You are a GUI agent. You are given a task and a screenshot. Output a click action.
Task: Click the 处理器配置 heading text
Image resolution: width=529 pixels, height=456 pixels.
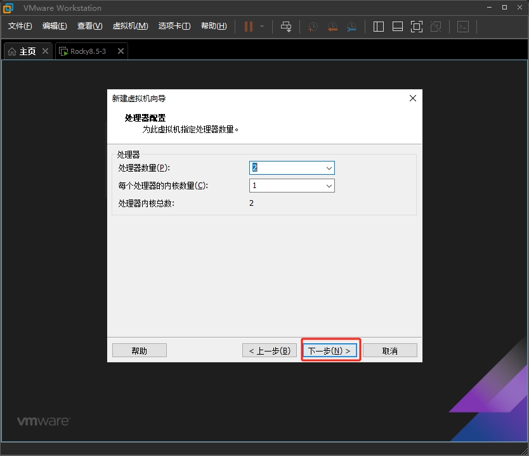coord(145,118)
